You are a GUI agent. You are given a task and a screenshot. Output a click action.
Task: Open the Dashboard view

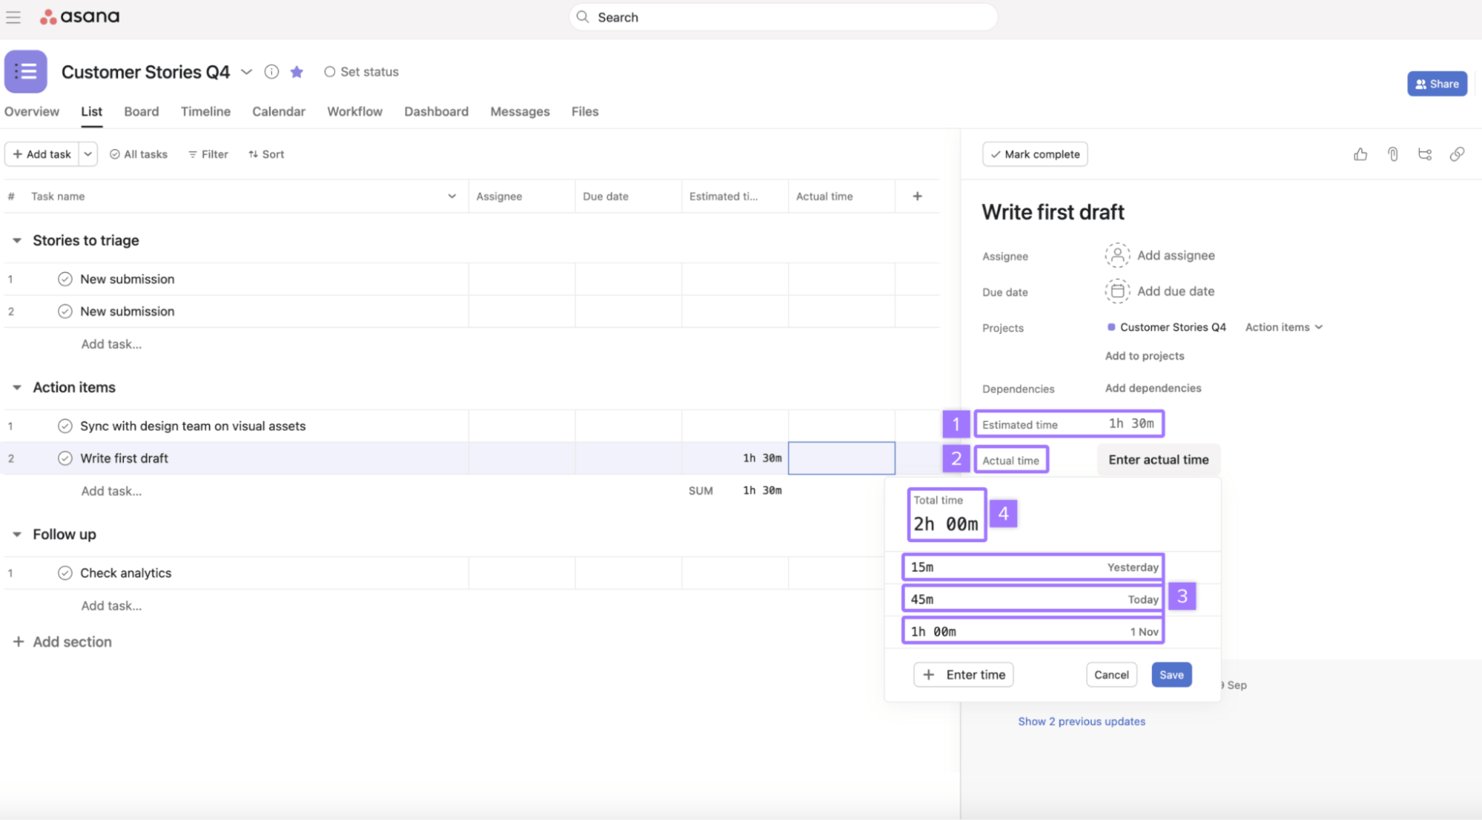click(436, 111)
